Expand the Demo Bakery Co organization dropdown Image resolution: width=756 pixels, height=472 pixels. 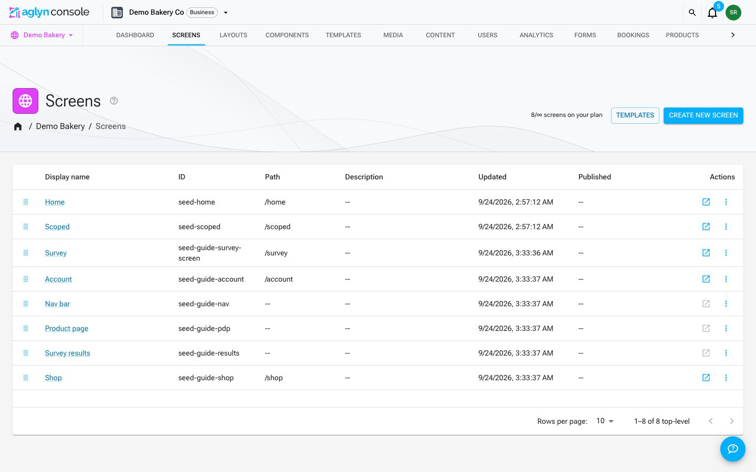pos(226,13)
